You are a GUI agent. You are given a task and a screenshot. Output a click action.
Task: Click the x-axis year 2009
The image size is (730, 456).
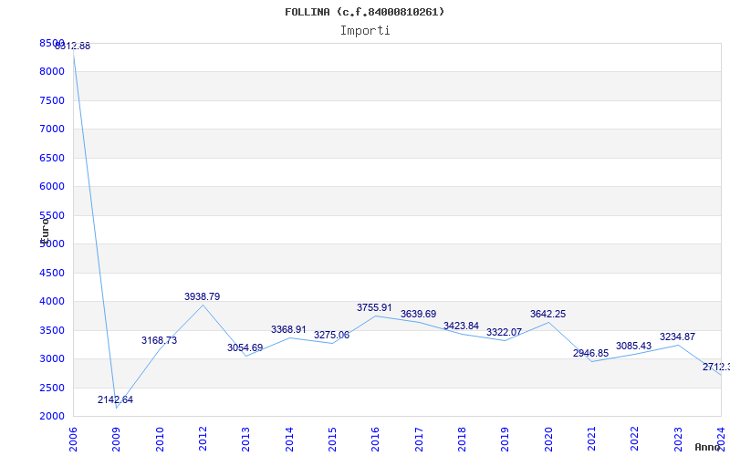coord(117,440)
